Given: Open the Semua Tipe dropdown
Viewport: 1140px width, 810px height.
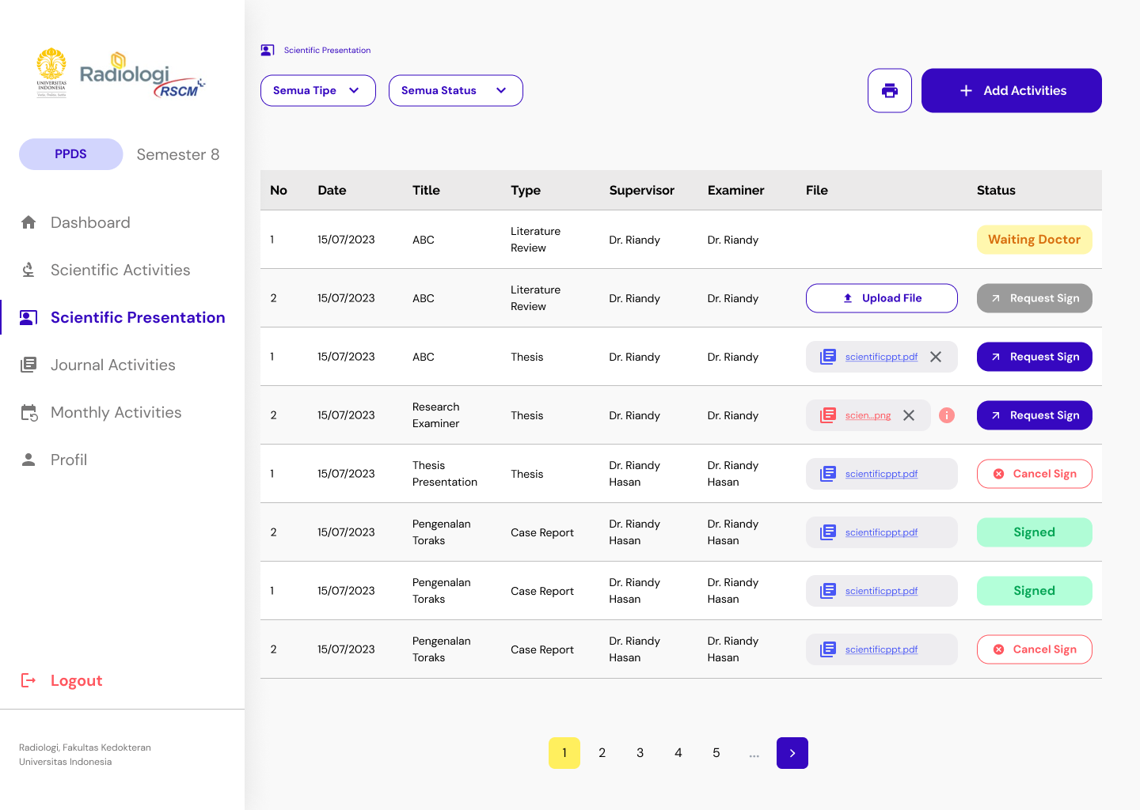Looking at the screenshot, I should point(317,90).
